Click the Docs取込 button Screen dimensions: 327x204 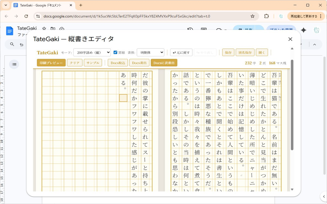pyautogui.click(x=118, y=63)
